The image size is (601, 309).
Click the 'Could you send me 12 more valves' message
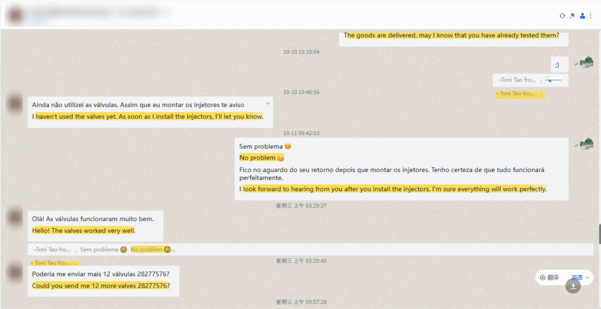pos(101,286)
